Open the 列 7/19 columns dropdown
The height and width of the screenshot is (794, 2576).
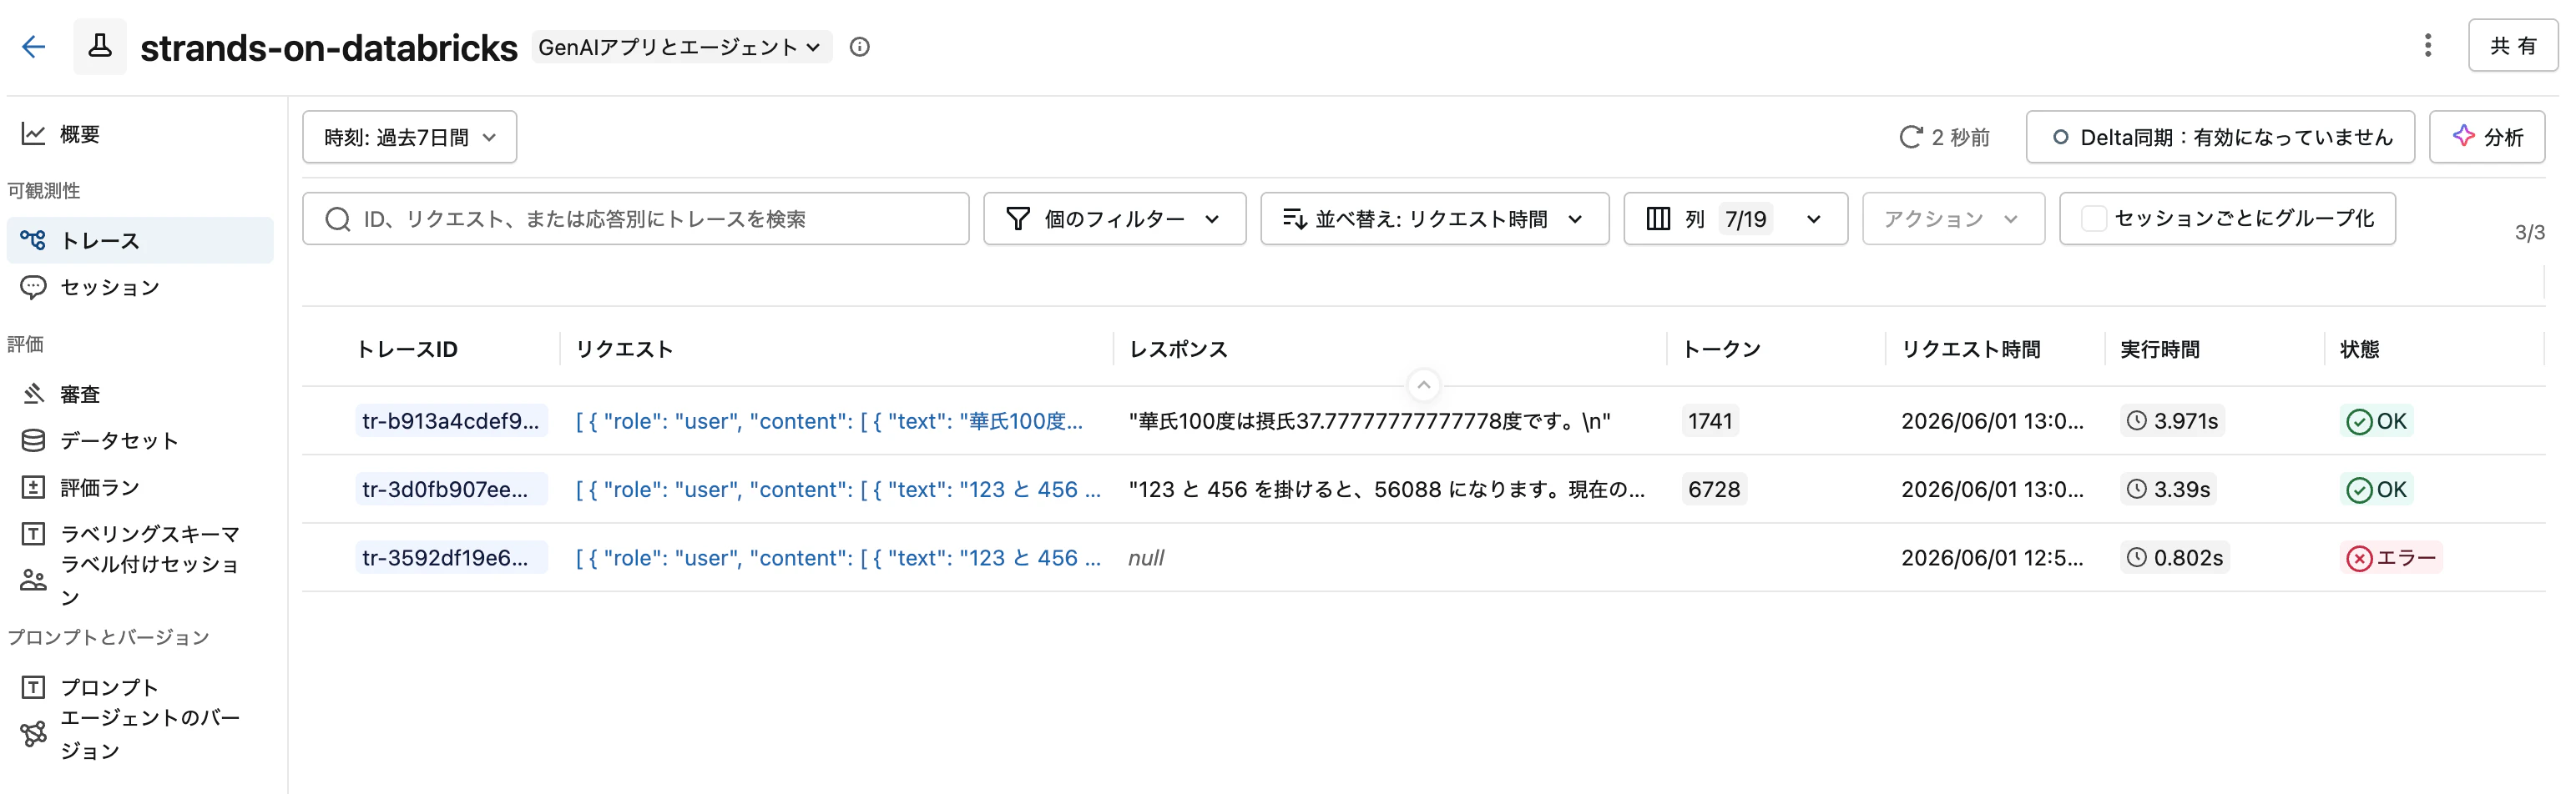pyautogui.click(x=1735, y=219)
